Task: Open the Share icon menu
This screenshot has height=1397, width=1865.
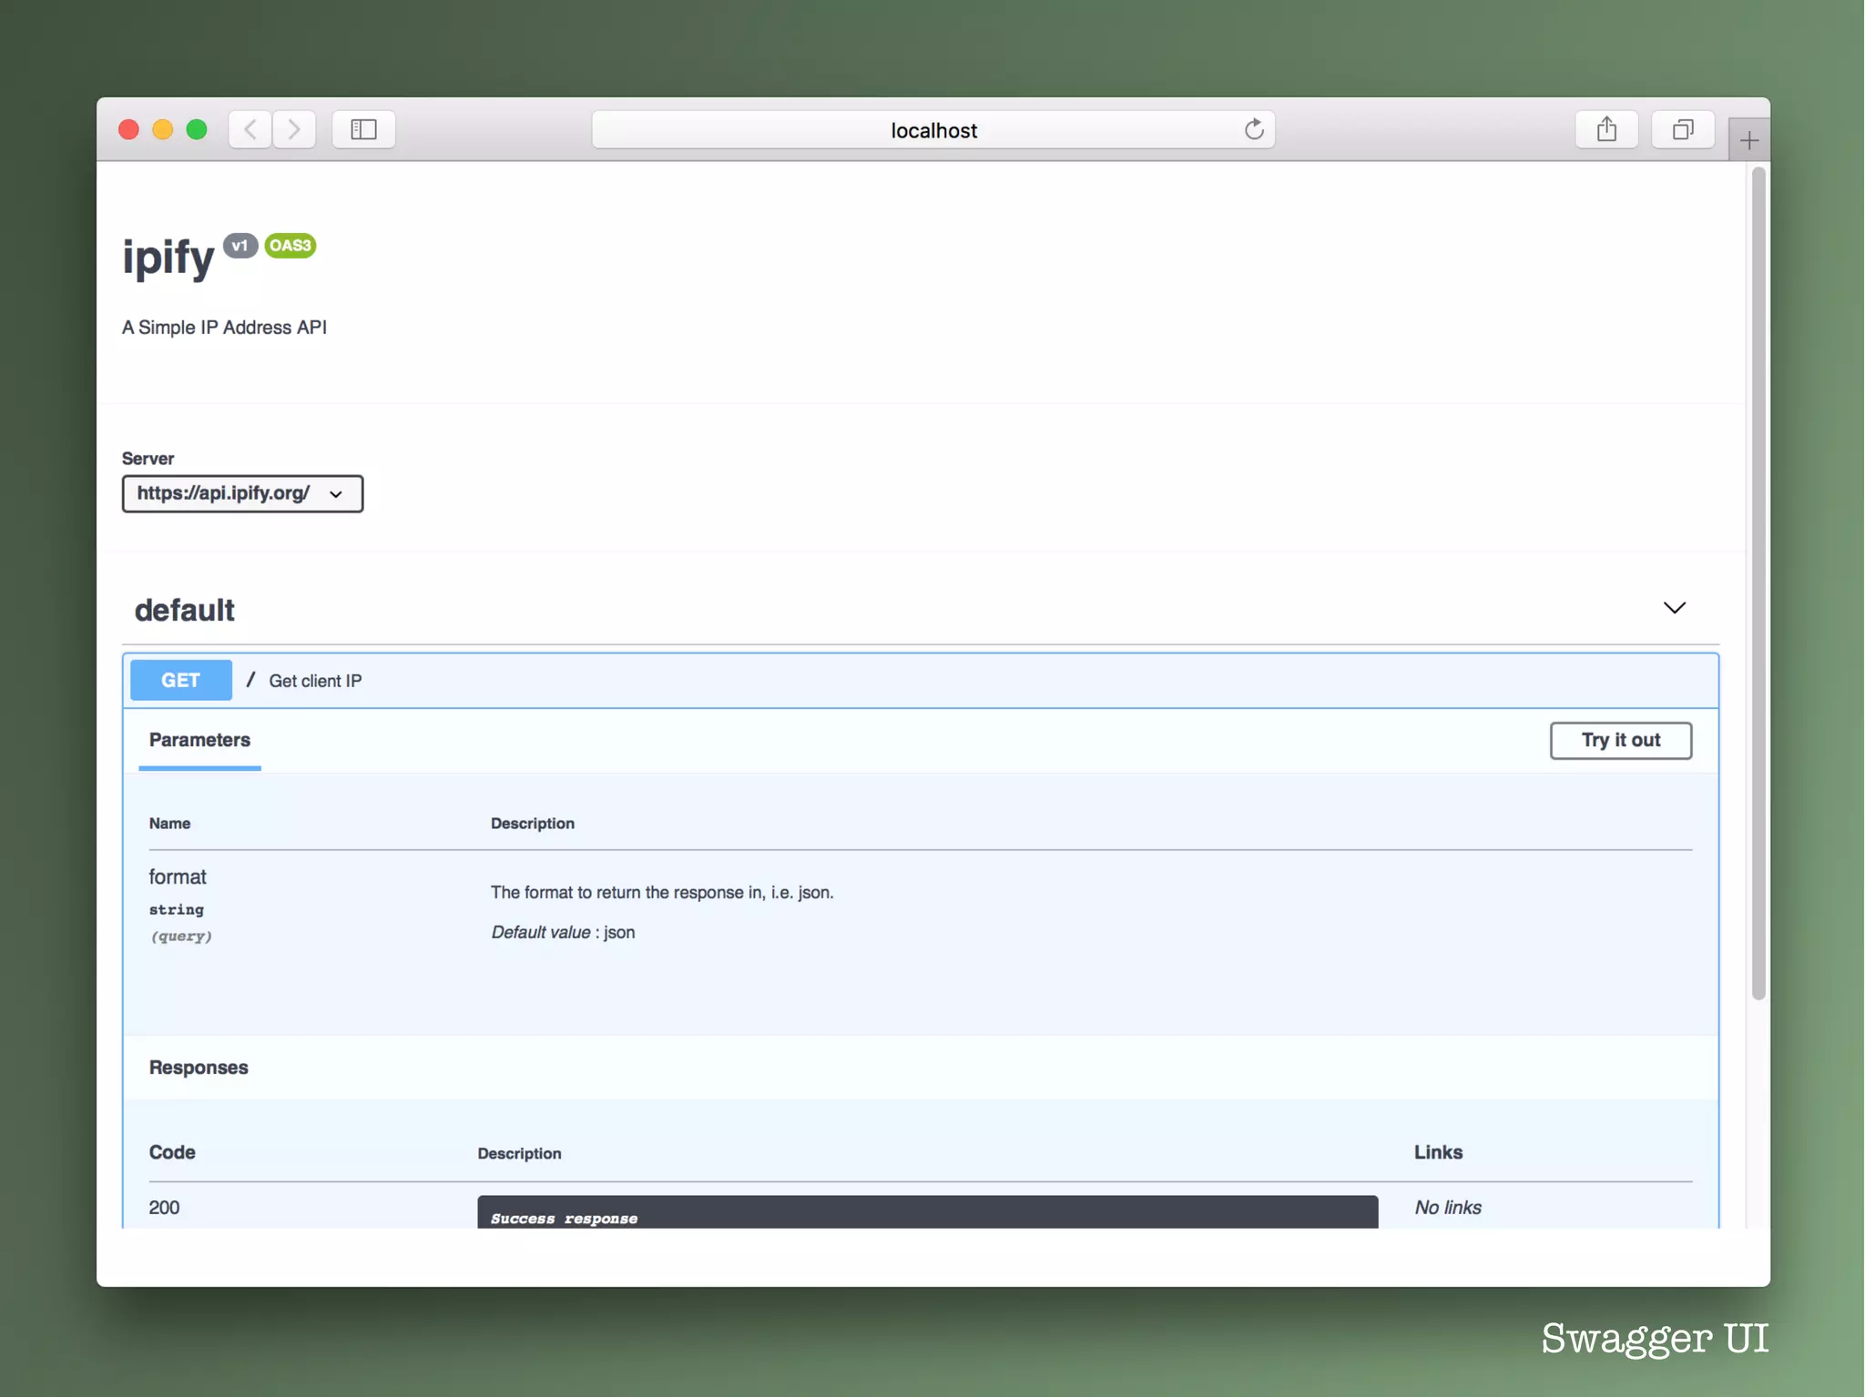Action: (x=1606, y=129)
